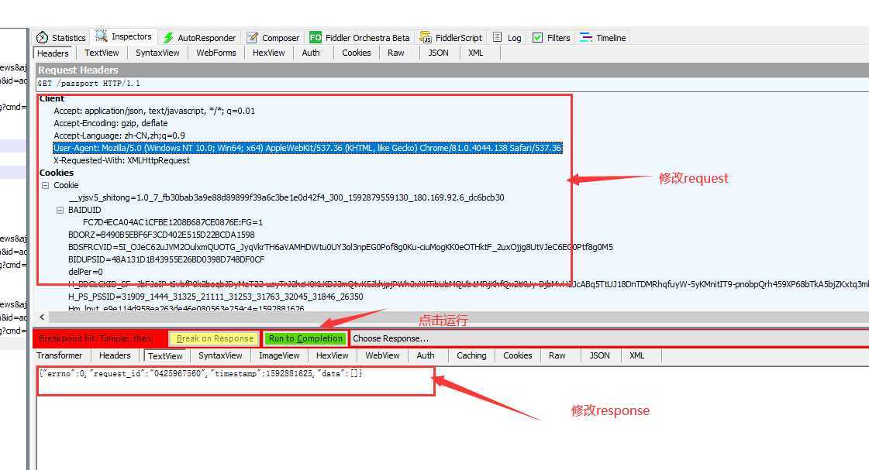This screenshot has height=470, width=869.
Task: Select the response Caching tab
Action: [x=471, y=355]
